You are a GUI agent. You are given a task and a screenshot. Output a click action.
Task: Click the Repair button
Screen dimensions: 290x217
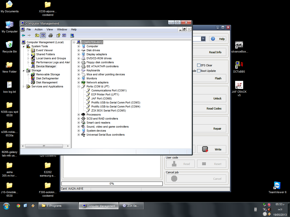point(209,129)
